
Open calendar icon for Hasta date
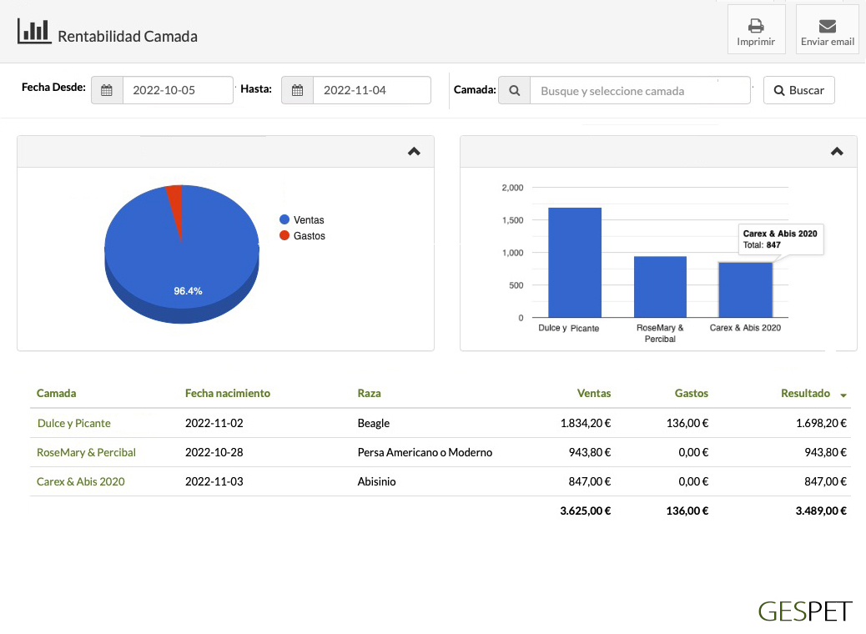click(x=297, y=90)
